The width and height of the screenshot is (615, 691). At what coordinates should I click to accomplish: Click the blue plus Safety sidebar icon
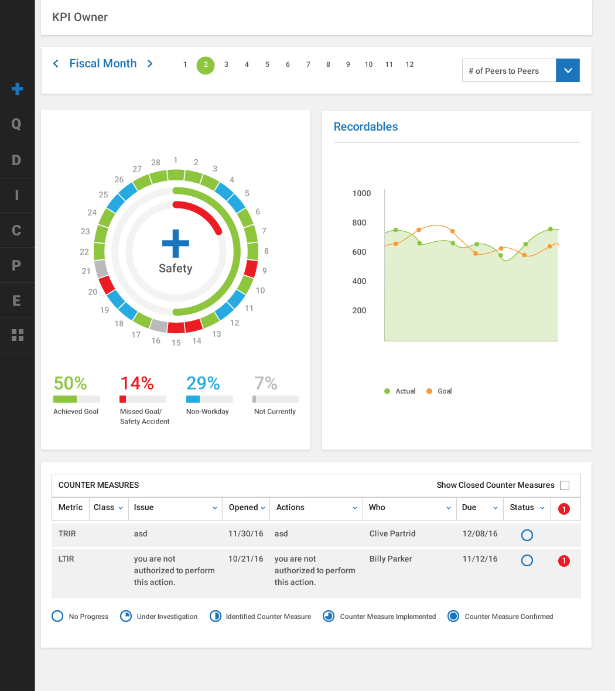coord(17,89)
